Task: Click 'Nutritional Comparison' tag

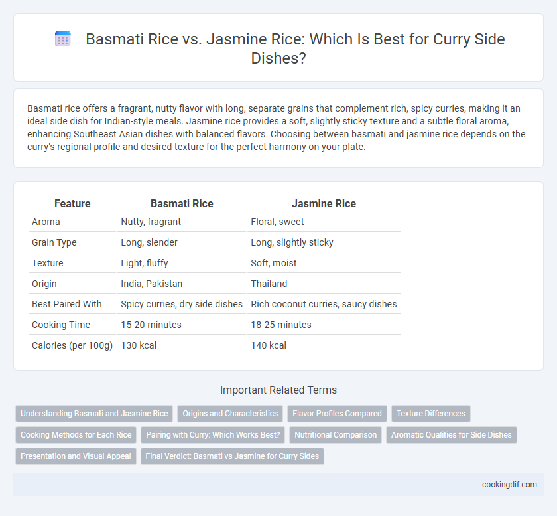Action: point(336,435)
